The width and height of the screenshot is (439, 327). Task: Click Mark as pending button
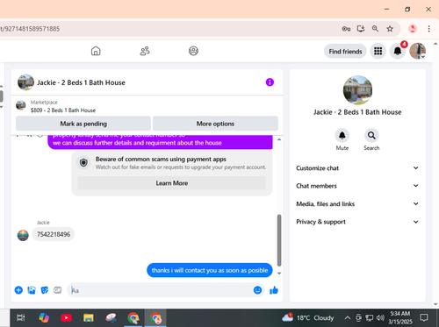(x=83, y=124)
